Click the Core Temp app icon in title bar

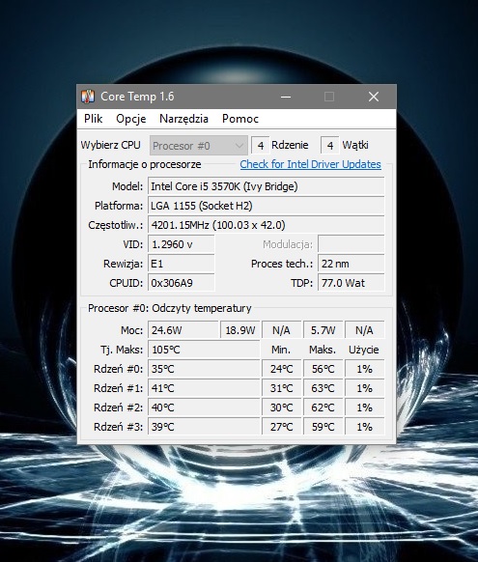coord(88,97)
